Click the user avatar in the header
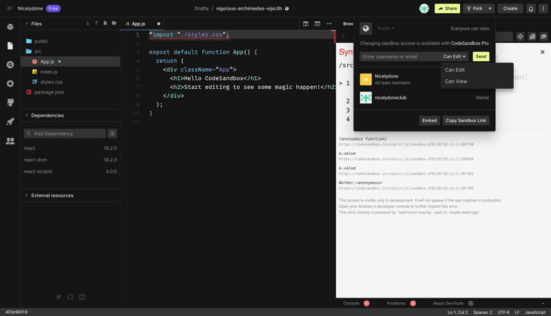The width and height of the screenshot is (551, 316). [x=424, y=8]
